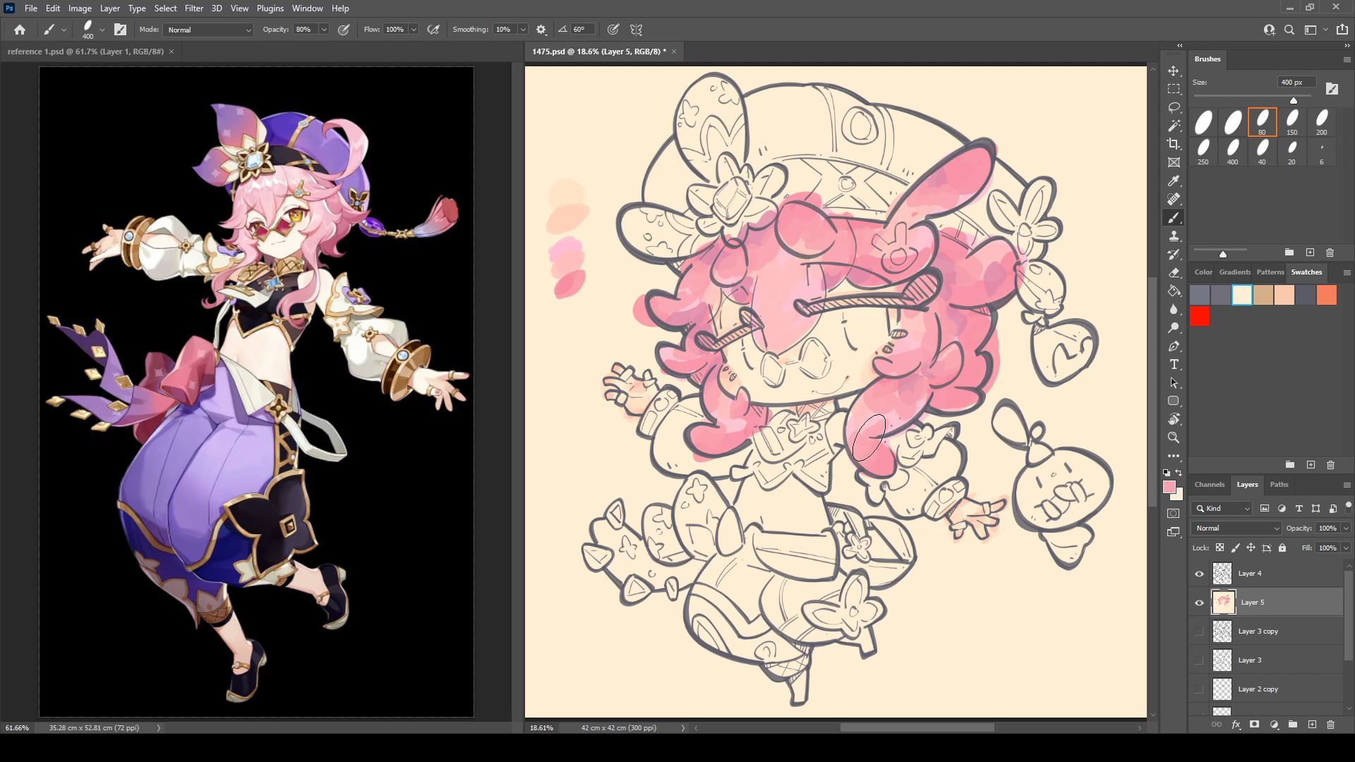Viewport: 1355px width, 762px height.
Task: Select the Rectangular Marquee tool
Action: pyautogui.click(x=1174, y=89)
